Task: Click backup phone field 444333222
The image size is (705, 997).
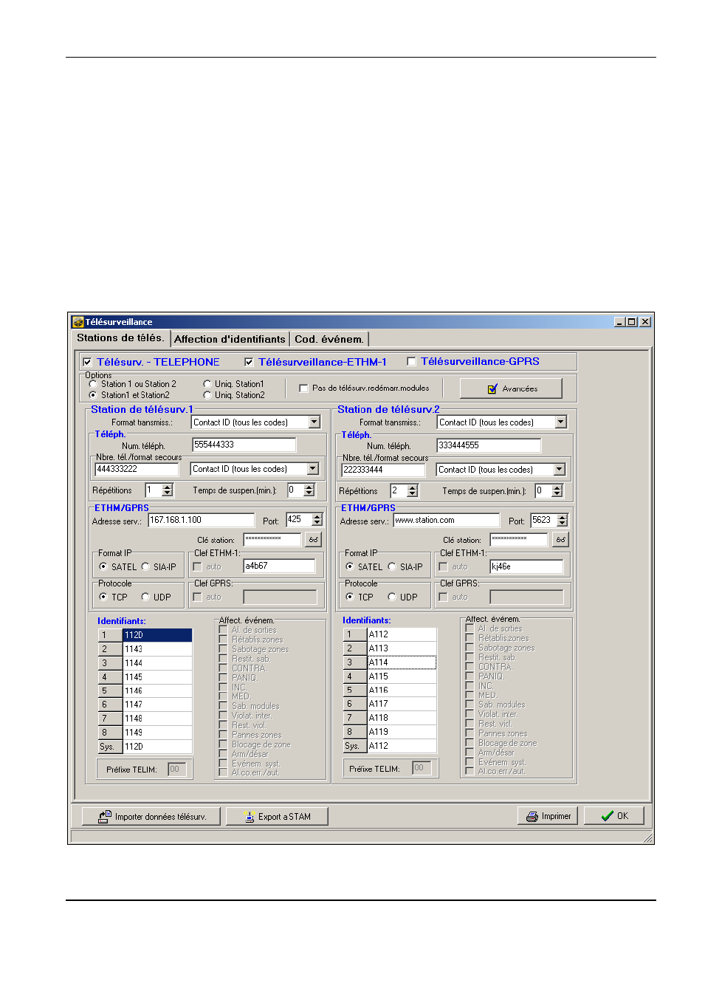Action: [137, 469]
